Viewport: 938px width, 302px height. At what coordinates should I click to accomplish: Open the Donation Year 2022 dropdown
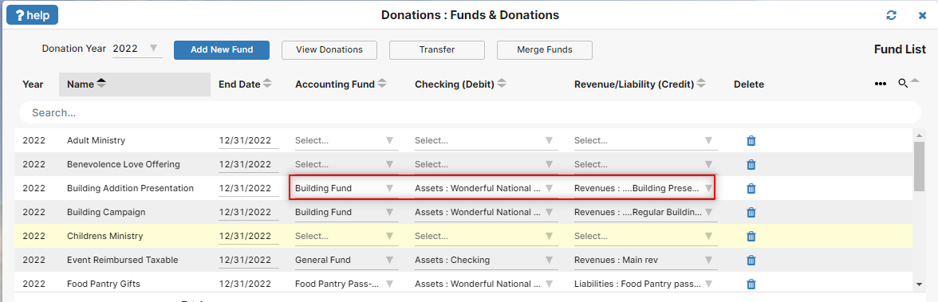137,49
